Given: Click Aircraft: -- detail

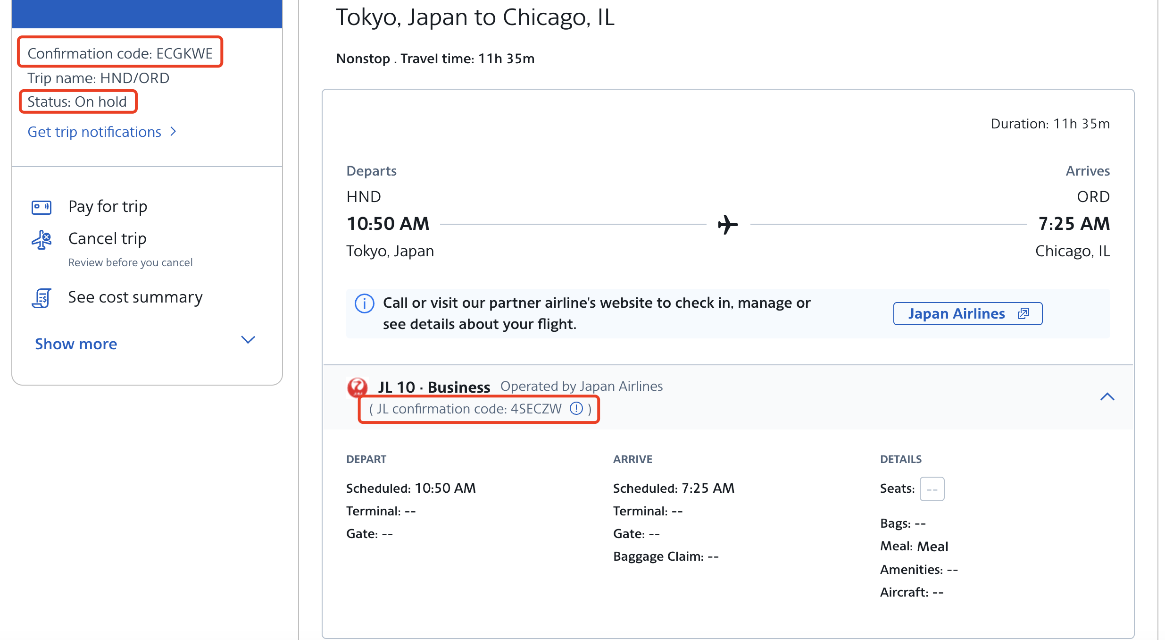Looking at the screenshot, I should tap(912, 592).
